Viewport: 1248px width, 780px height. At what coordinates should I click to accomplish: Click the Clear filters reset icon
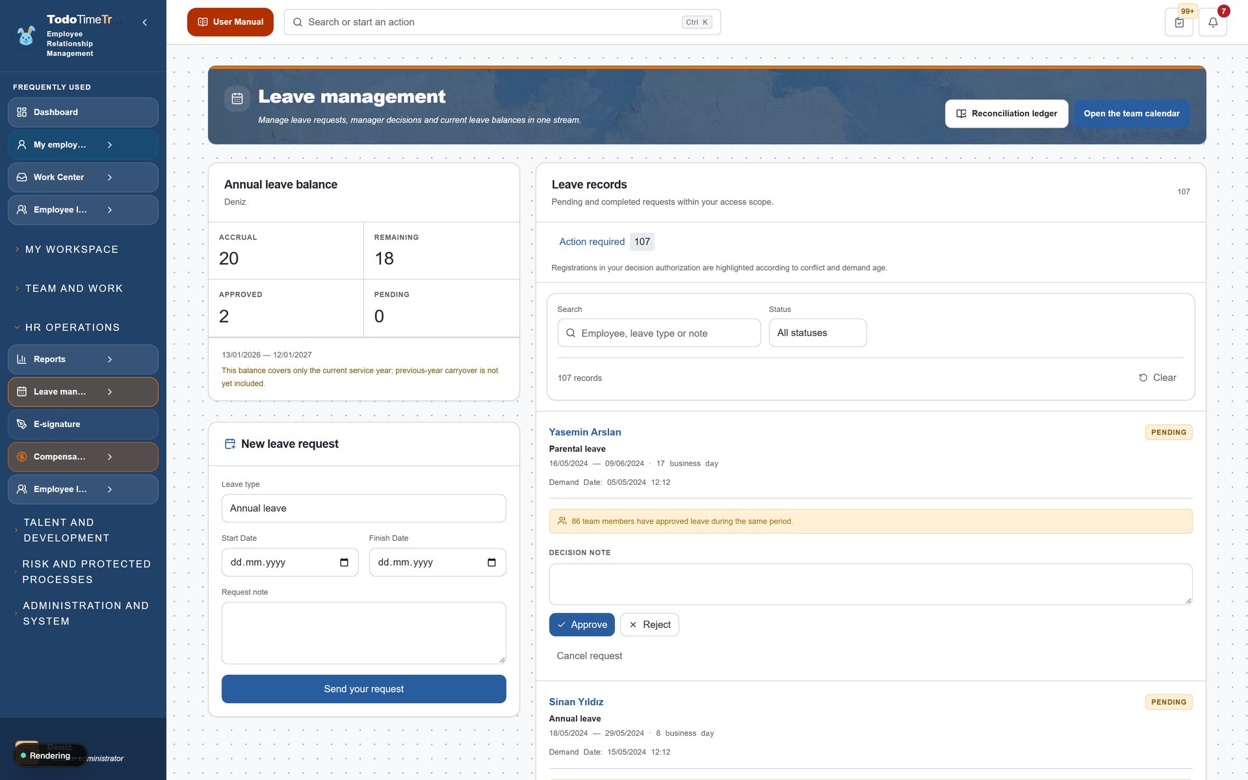pyautogui.click(x=1143, y=378)
